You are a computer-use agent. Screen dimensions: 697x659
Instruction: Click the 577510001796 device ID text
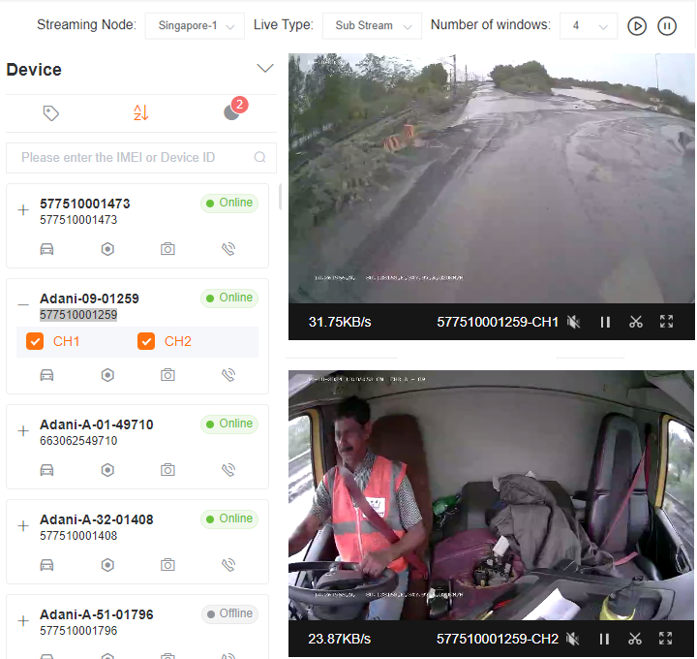coord(78,631)
